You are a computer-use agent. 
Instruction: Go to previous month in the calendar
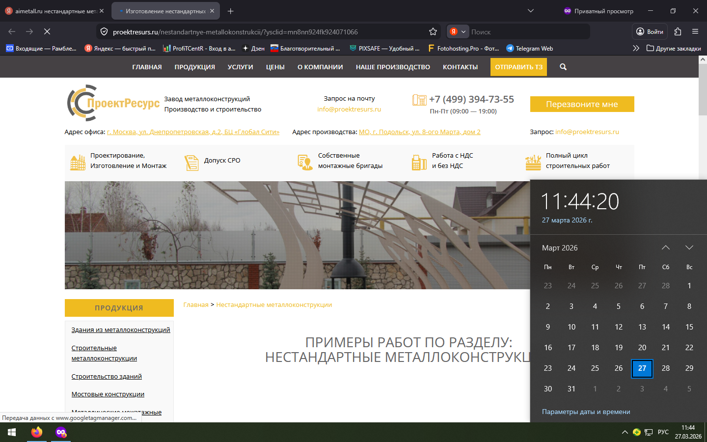tap(665, 248)
